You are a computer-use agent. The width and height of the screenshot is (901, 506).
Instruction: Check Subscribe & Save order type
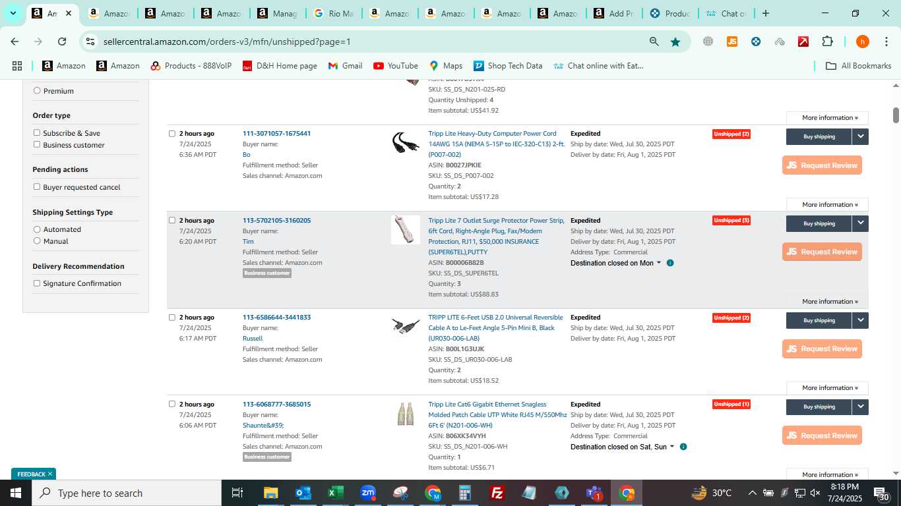click(x=37, y=133)
